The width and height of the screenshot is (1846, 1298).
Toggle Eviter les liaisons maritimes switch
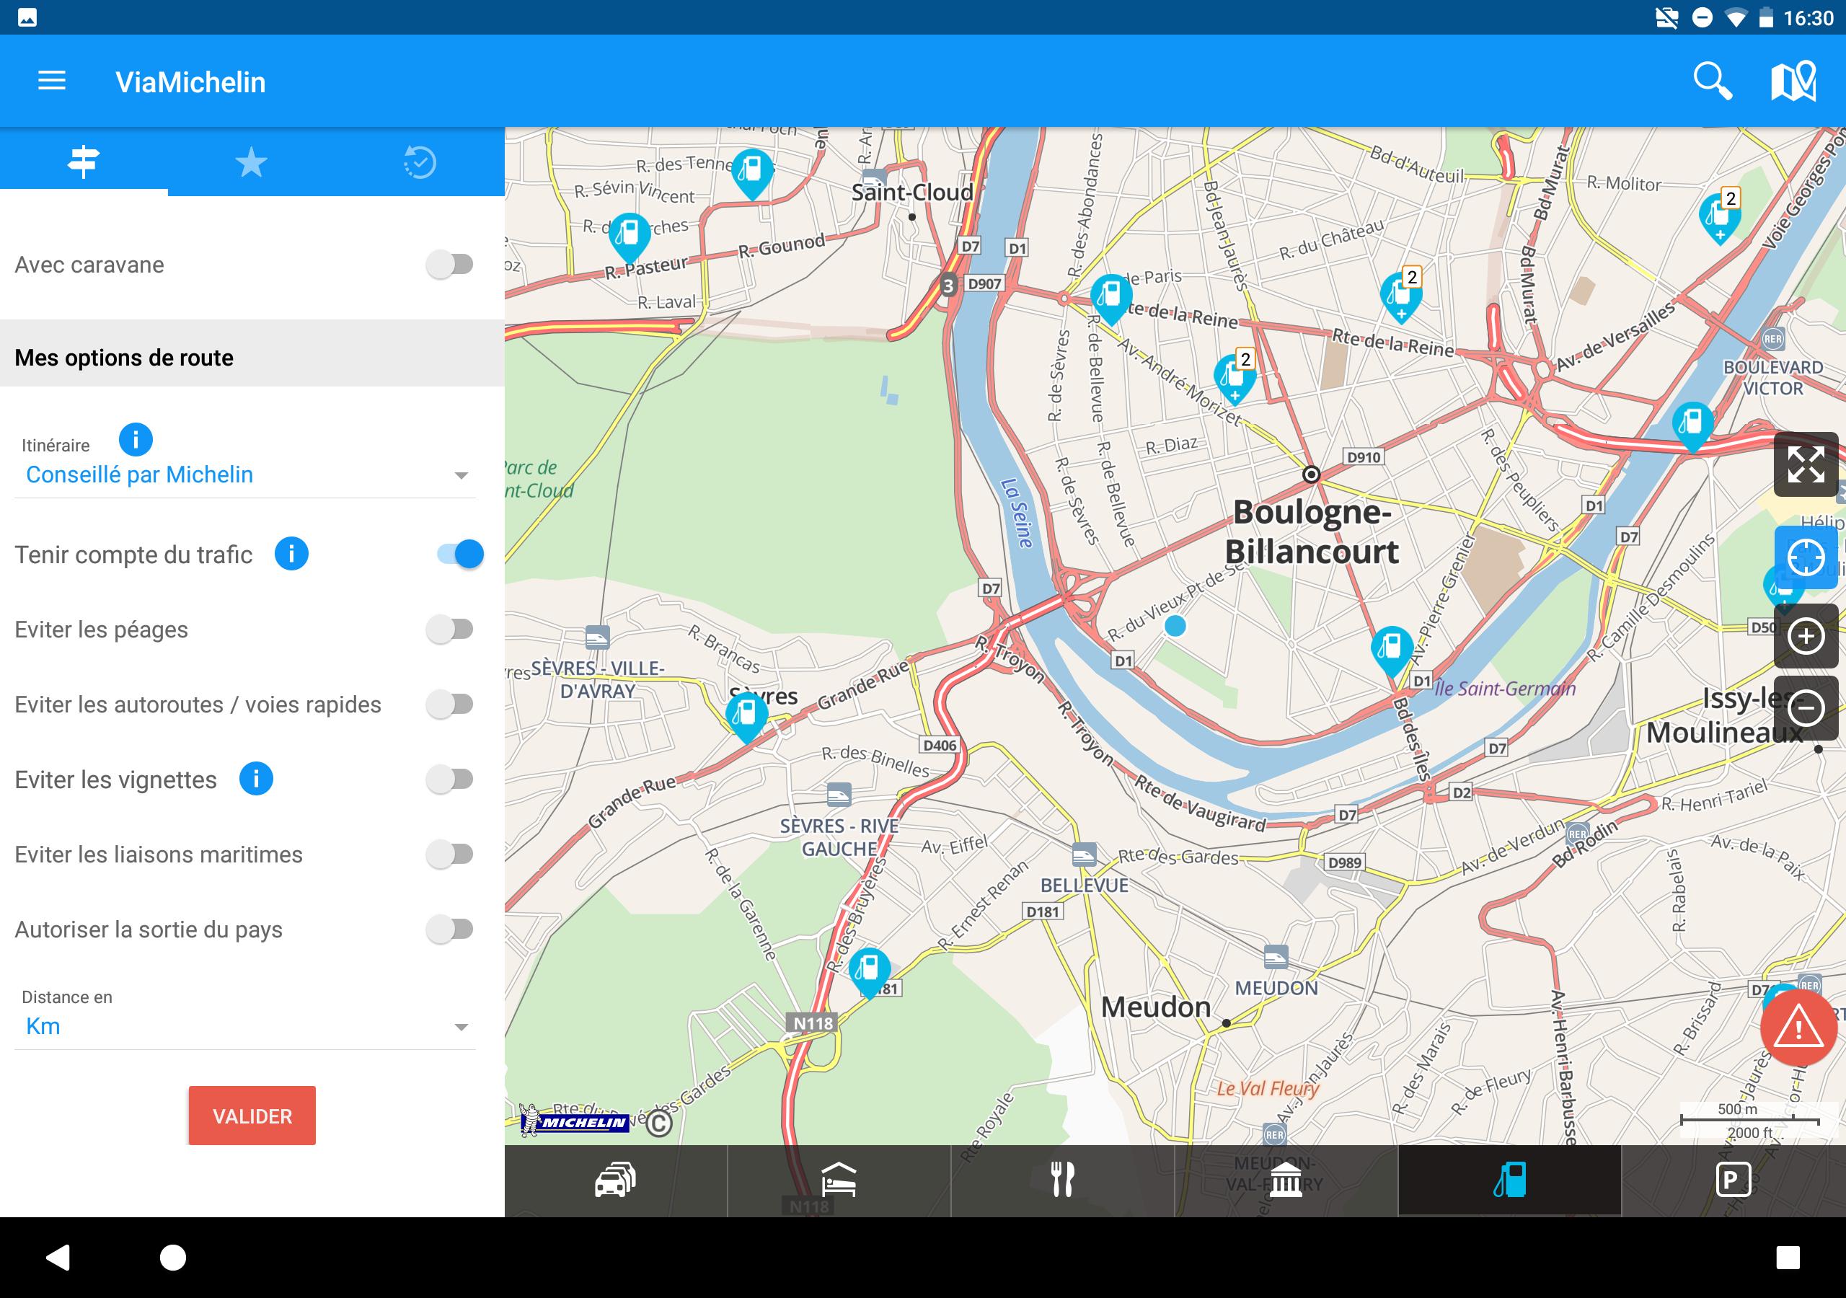pyautogui.click(x=449, y=854)
